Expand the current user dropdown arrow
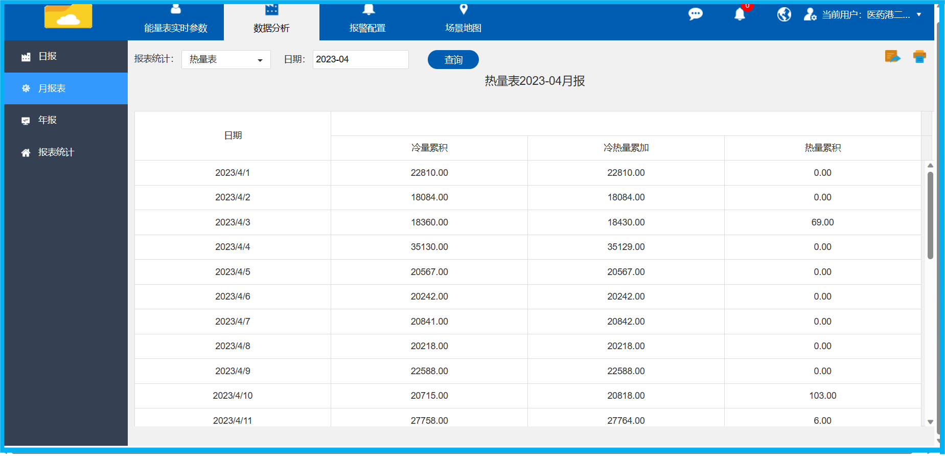 coord(919,14)
